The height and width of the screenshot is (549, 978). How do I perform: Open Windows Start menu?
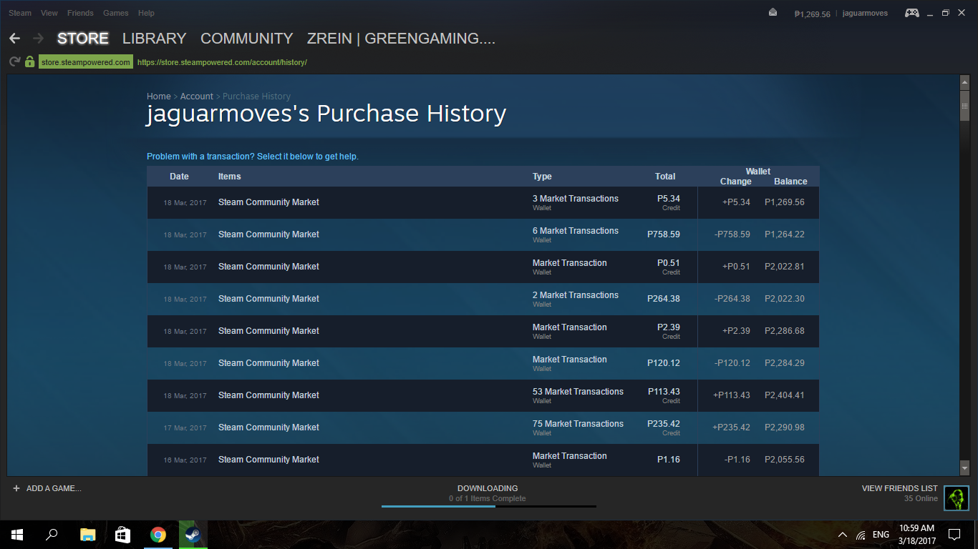[x=17, y=534]
